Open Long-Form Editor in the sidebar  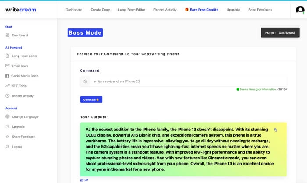click(x=25, y=56)
